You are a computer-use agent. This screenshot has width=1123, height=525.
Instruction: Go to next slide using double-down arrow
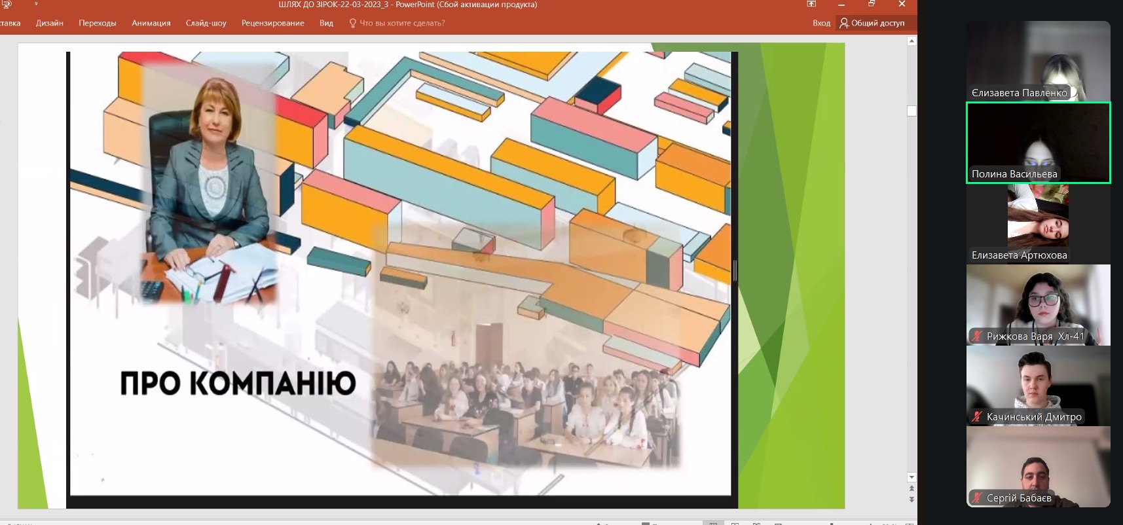pyautogui.click(x=911, y=499)
